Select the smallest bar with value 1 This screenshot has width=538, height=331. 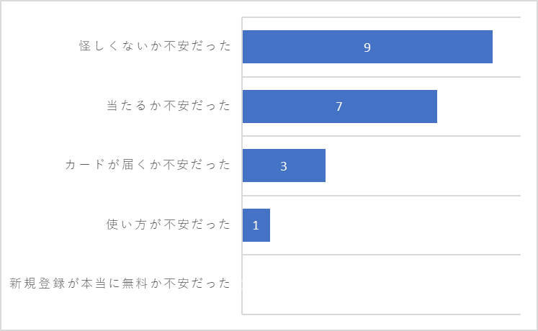(x=256, y=225)
